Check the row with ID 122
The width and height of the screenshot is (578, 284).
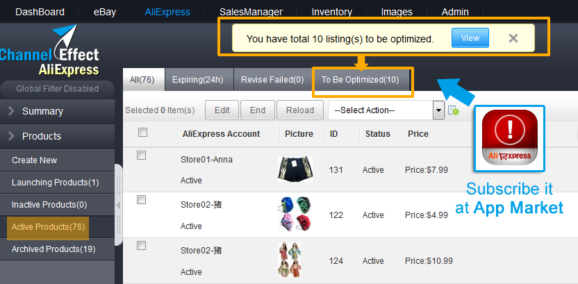pos(141,200)
